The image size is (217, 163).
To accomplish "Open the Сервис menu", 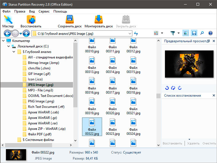I will pyautogui.click(x=44, y=11).
